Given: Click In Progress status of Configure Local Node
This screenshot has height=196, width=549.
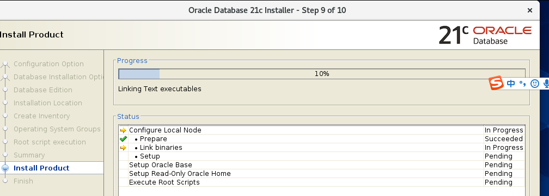Looking at the screenshot, I should (504, 130).
